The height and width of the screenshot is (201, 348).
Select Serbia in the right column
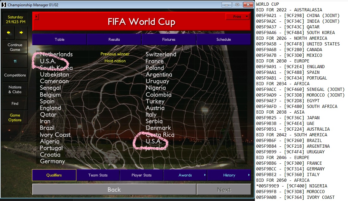click(154, 121)
